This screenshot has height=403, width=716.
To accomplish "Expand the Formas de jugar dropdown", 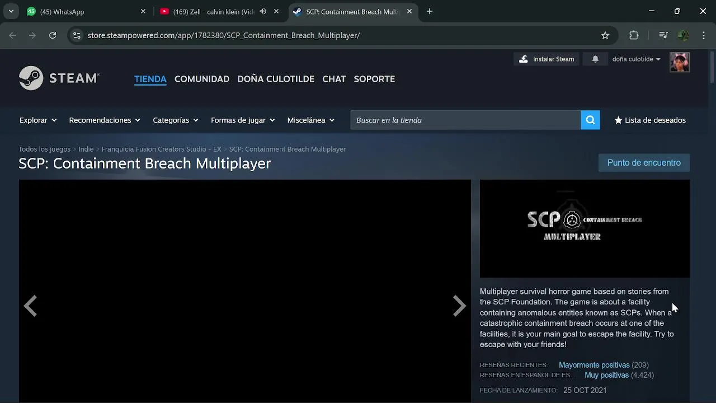I will click(x=243, y=120).
